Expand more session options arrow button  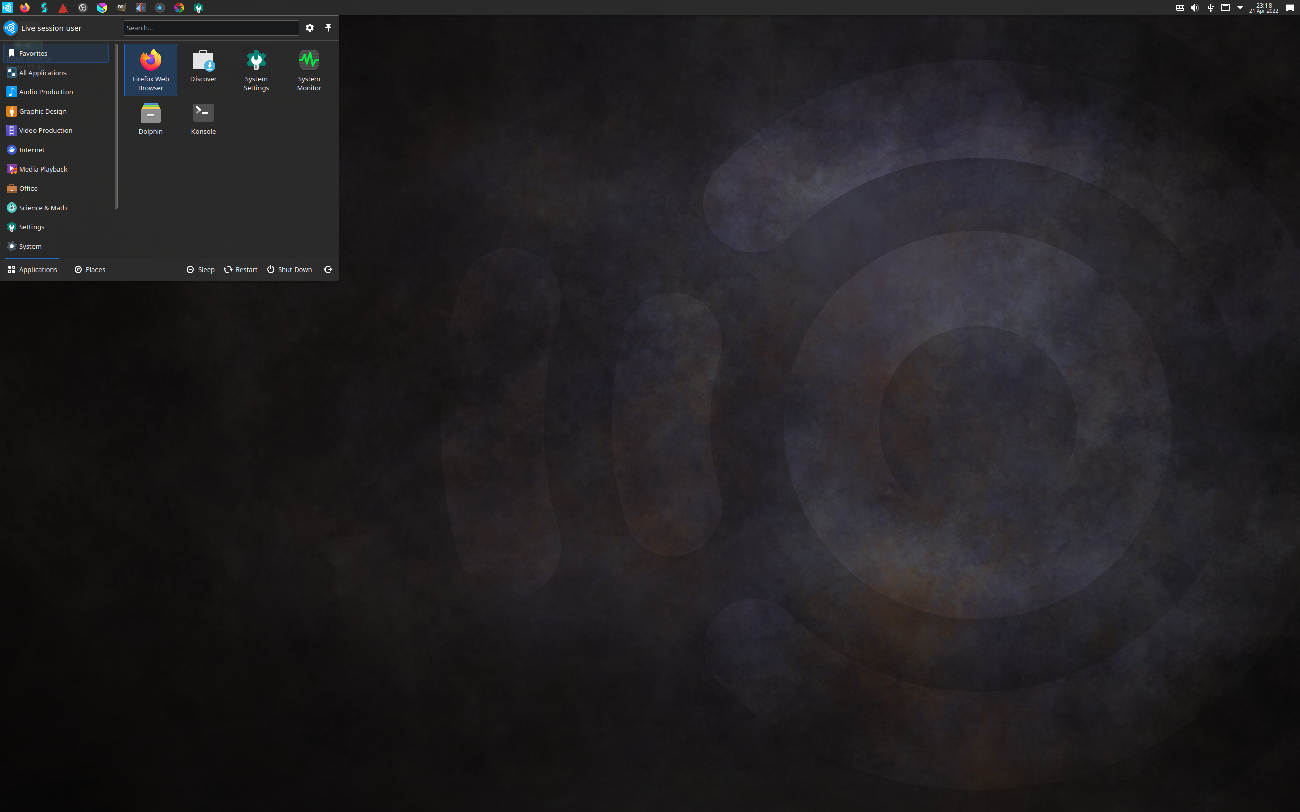click(x=328, y=269)
